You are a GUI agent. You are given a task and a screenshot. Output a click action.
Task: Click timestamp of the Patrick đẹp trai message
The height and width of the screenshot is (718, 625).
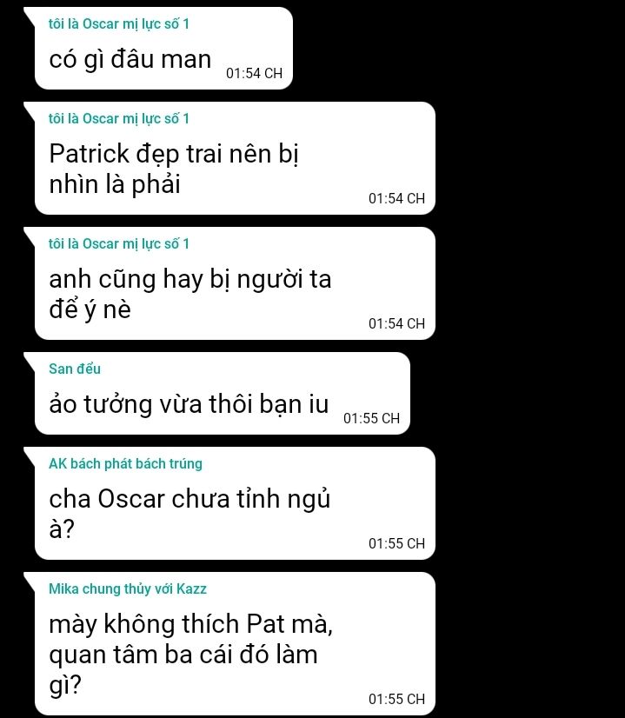pos(396,198)
